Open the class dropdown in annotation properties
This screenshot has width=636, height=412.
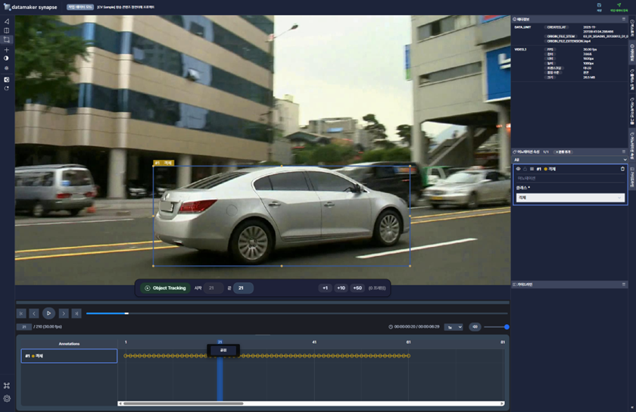point(569,198)
